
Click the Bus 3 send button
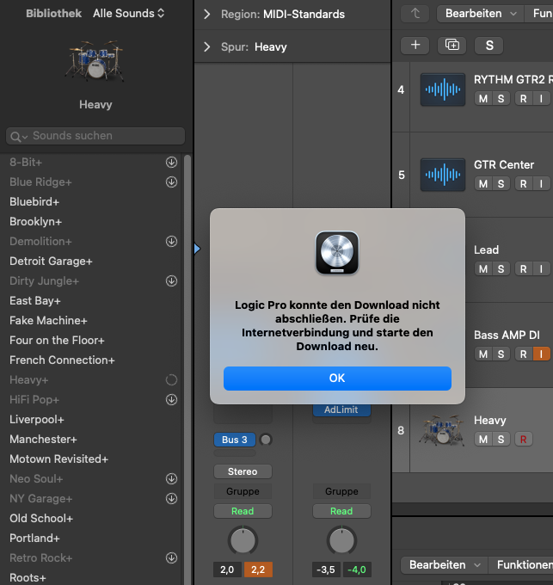pyautogui.click(x=235, y=440)
